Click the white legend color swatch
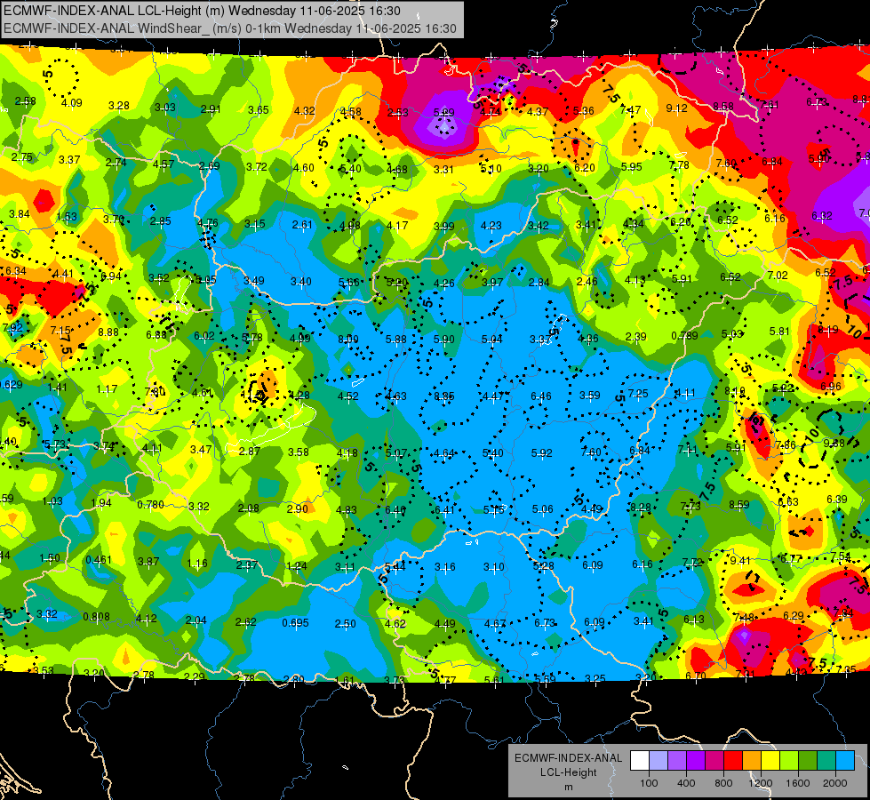This screenshot has height=800, width=870. coord(640,761)
